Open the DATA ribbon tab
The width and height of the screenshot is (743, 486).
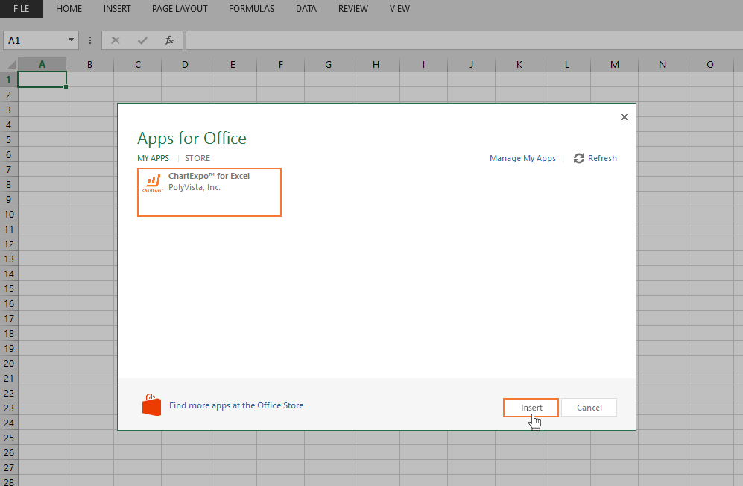(306, 8)
